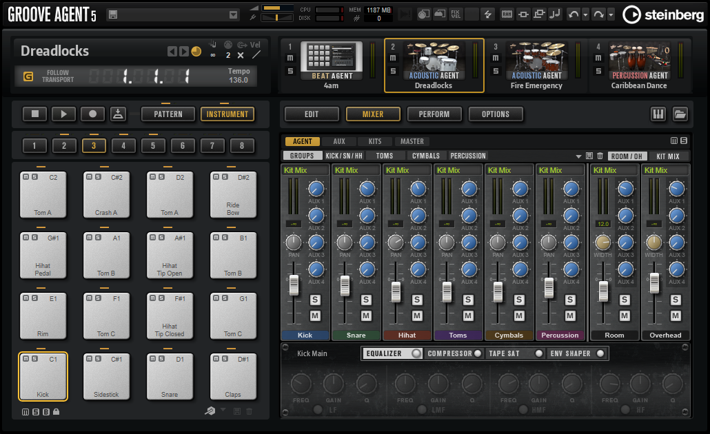Click the polyphony X icon beside 2
Screen dimensions: 710x434
241,55
